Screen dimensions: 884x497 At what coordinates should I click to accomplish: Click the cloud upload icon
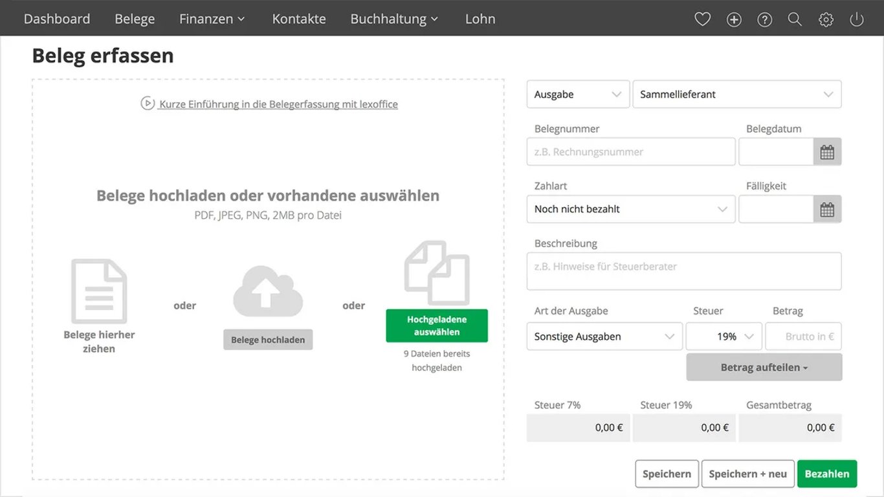click(268, 291)
